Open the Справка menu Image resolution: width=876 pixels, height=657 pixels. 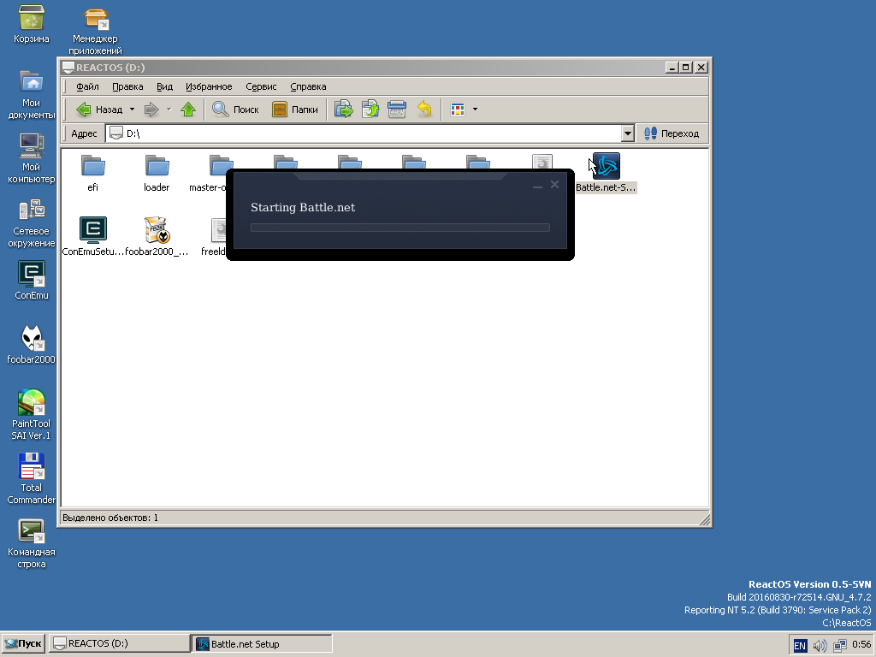pyautogui.click(x=308, y=86)
